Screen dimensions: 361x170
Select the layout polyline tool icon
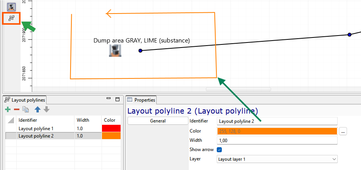click(x=12, y=18)
